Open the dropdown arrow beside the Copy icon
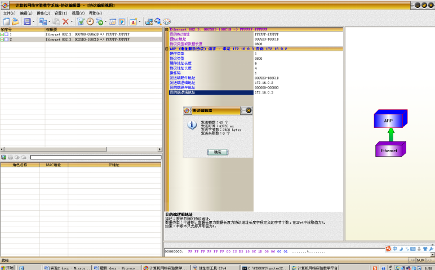This screenshot has width=435, height=270. tap(49, 21)
